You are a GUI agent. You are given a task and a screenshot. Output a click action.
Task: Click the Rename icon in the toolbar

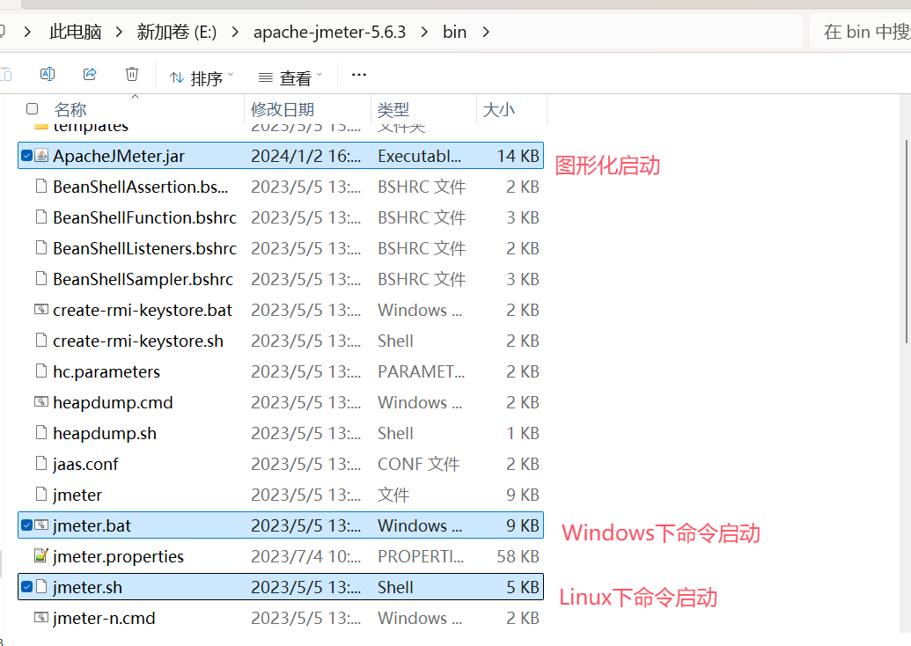47,74
